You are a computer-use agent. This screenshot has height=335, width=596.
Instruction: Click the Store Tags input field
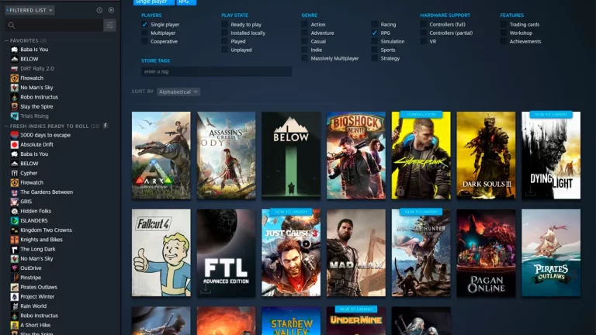pyautogui.click(x=216, y=71)
